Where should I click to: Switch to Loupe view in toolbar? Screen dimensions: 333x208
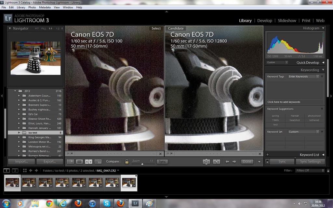(79, 162)
